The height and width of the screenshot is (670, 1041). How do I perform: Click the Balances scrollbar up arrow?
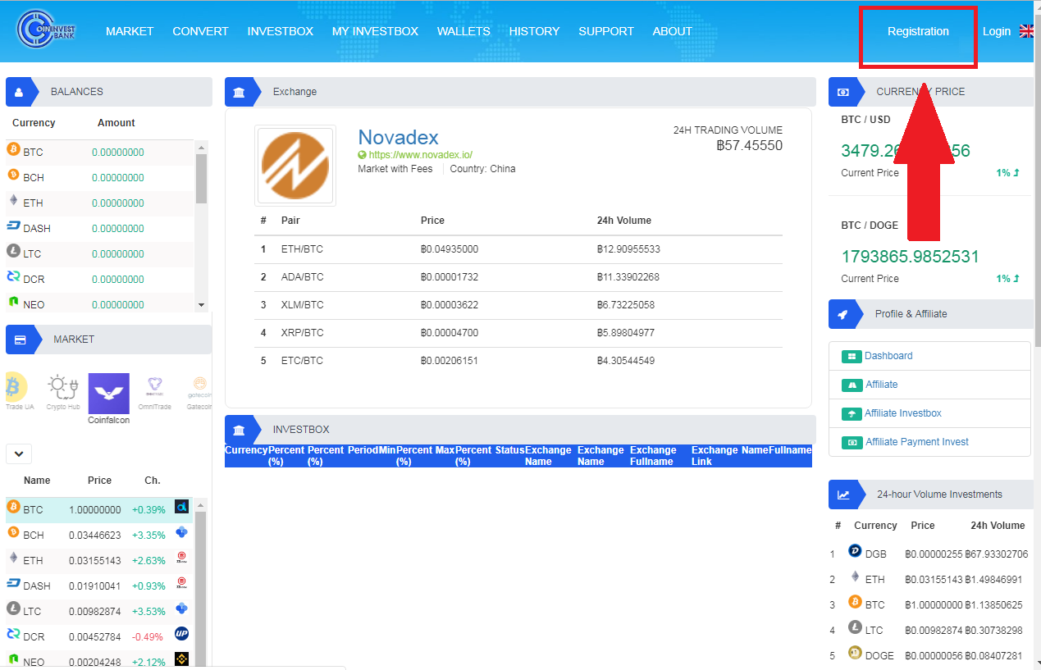(201, 147)
